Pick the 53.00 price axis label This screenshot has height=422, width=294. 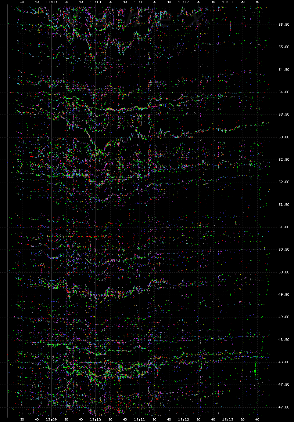284,137
